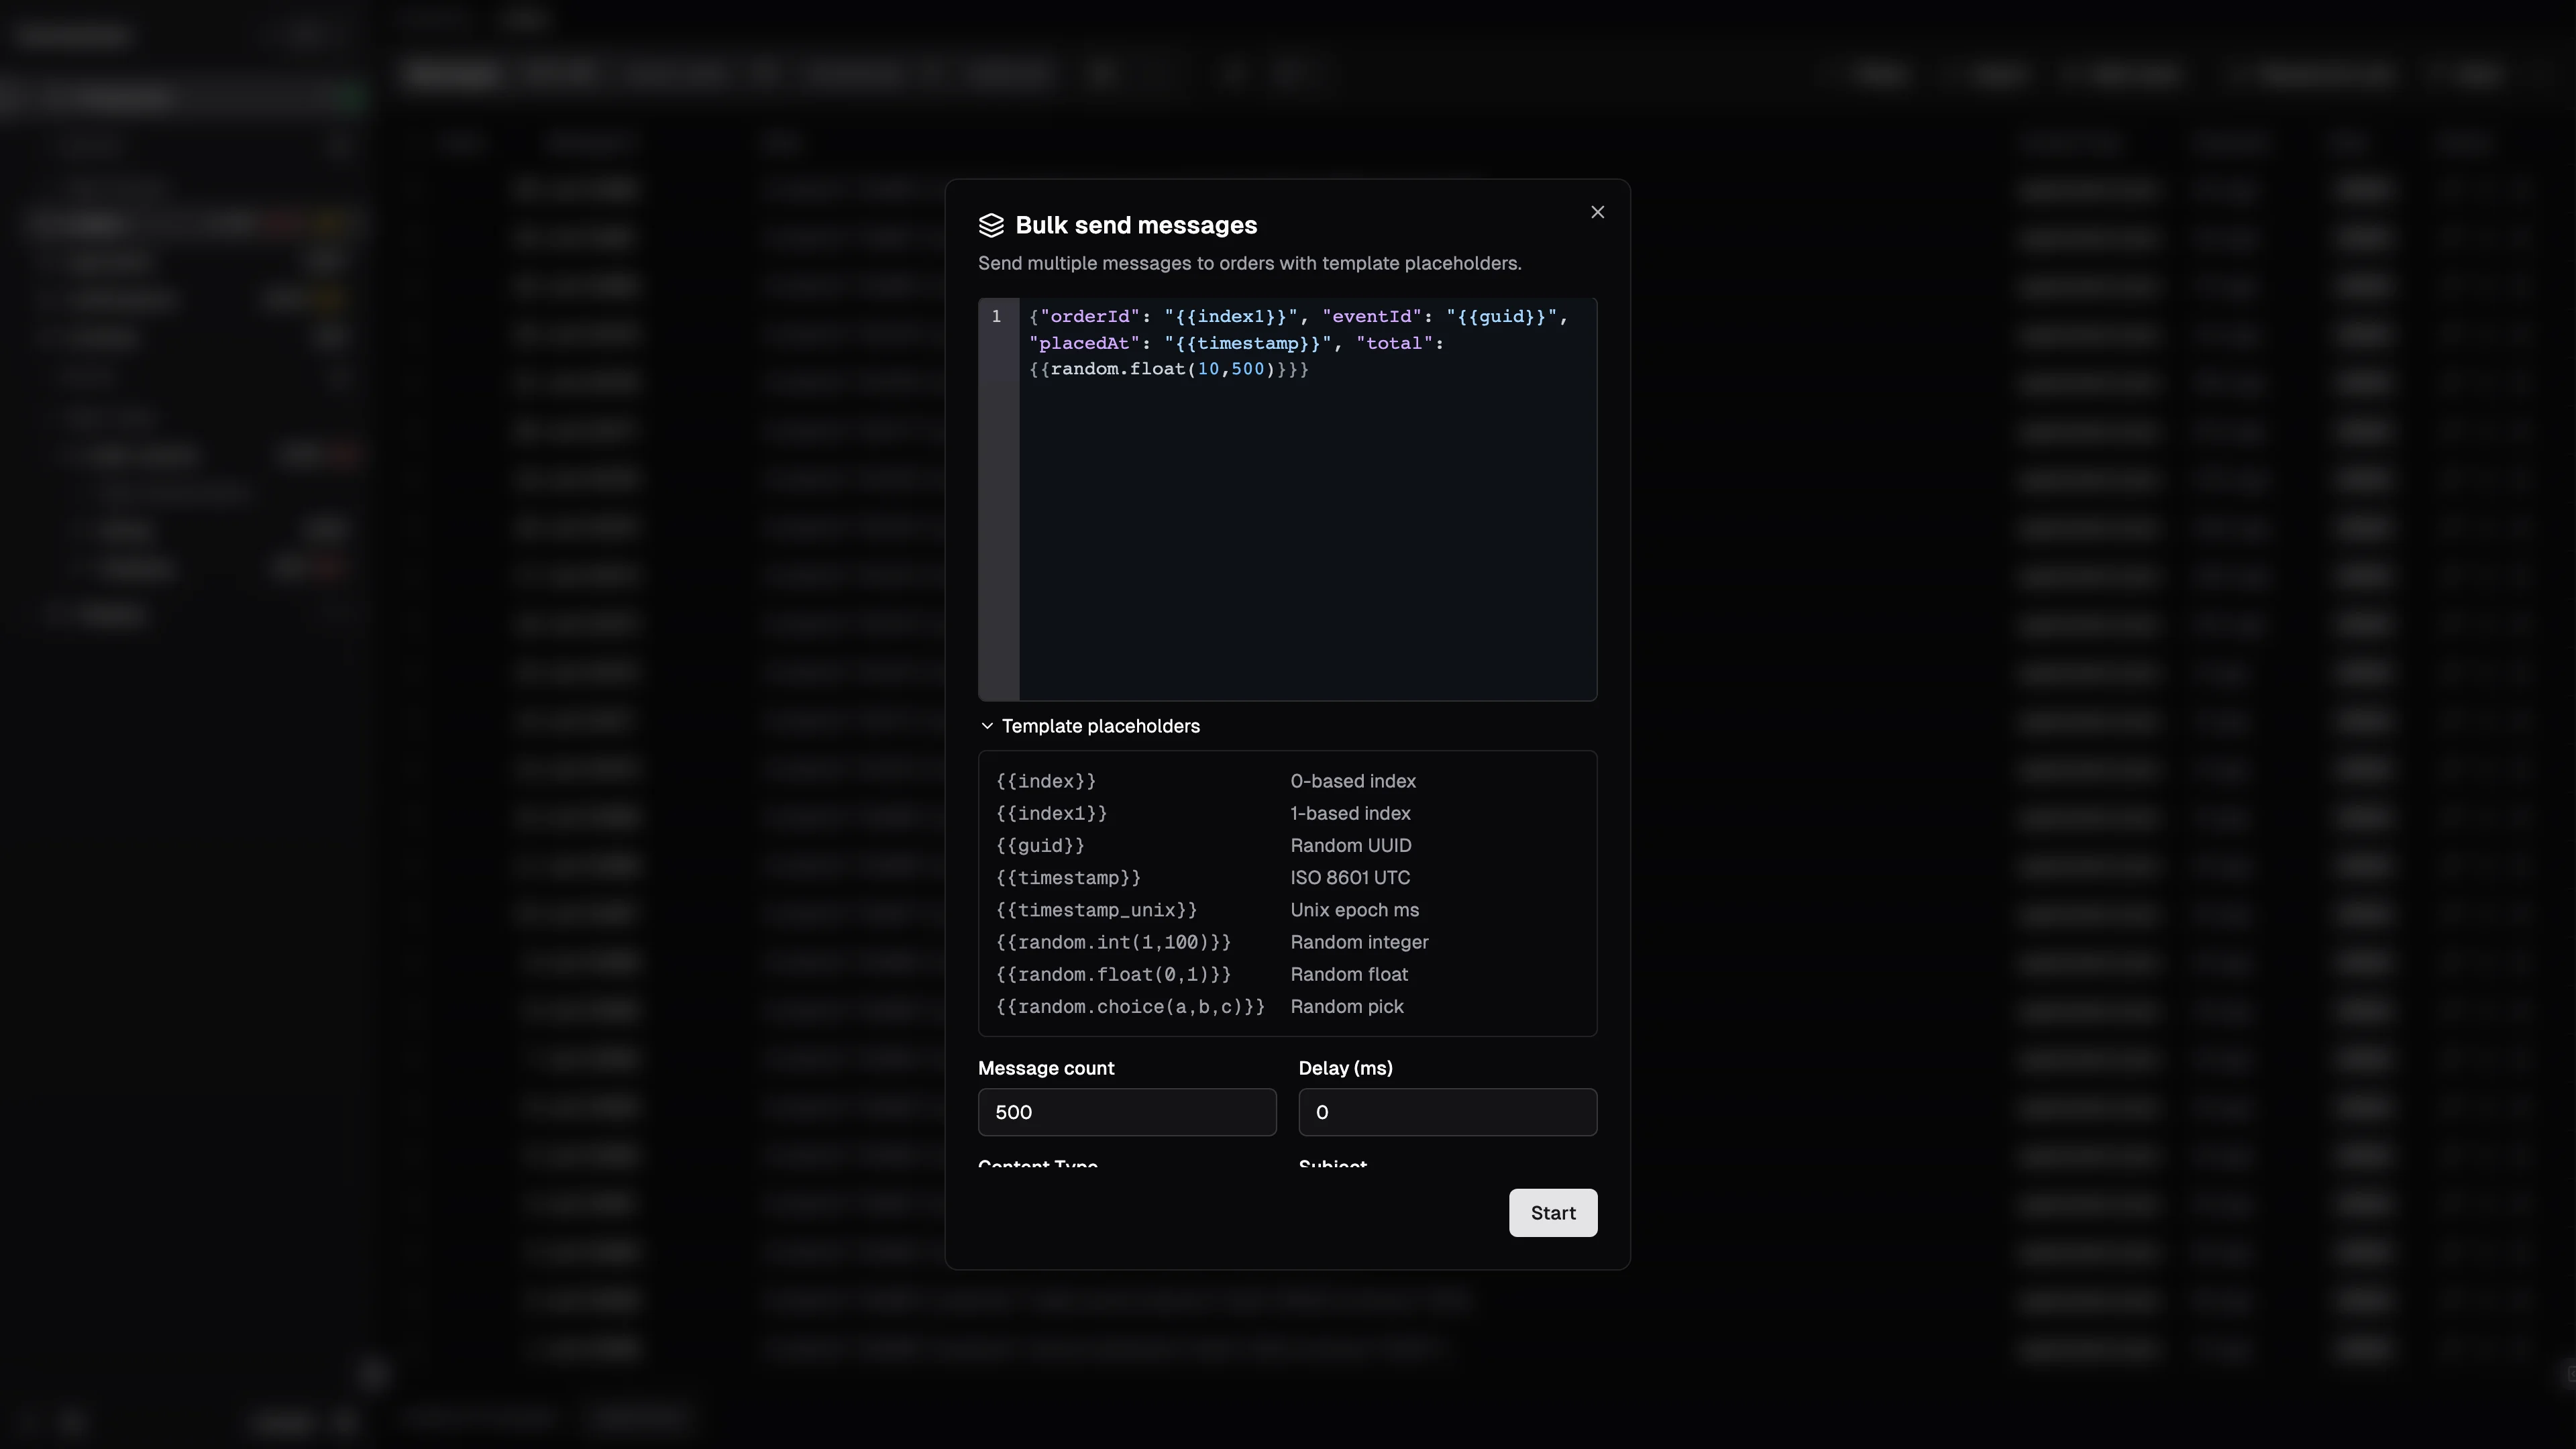Click the {{index}} placeholder row
Screen dimensions: 2576x1449
[1287, 781]
